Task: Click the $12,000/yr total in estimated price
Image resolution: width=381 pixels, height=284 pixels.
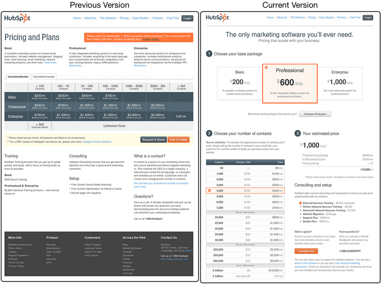Action: point(366,169)
